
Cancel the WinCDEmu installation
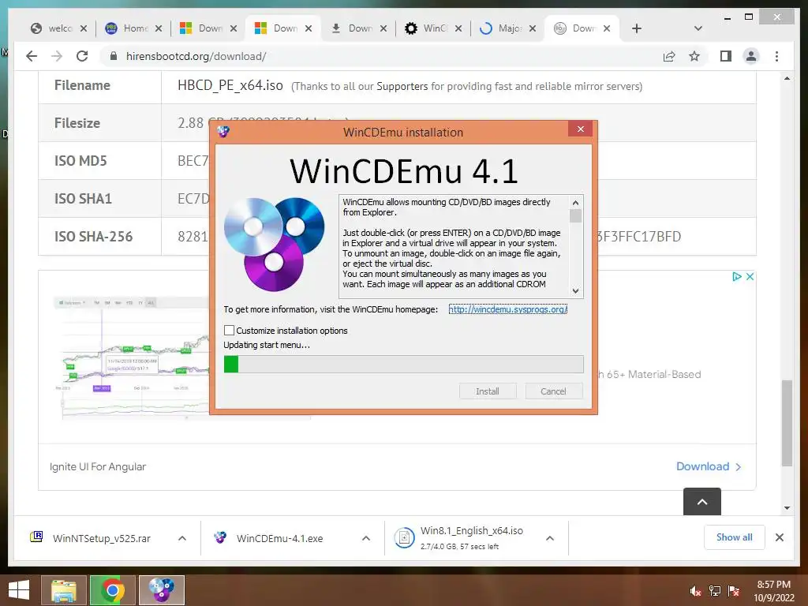coord(553,391)
